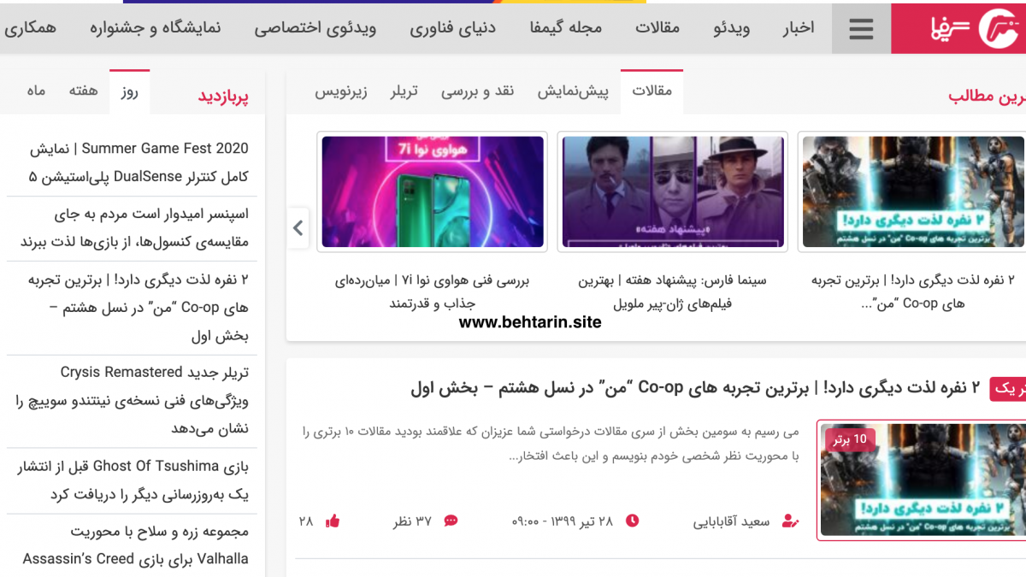The image size is (1026, 577).
Task: Open main article headline about Co-op بخش اول
Action: tap(695, 388)
